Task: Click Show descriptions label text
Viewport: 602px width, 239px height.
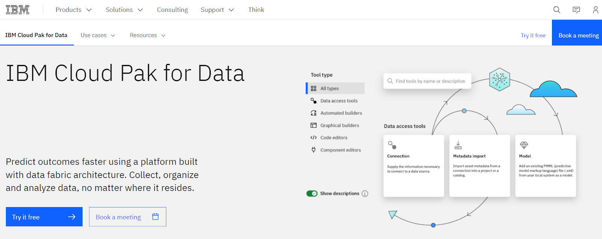Action: [340, 194]
